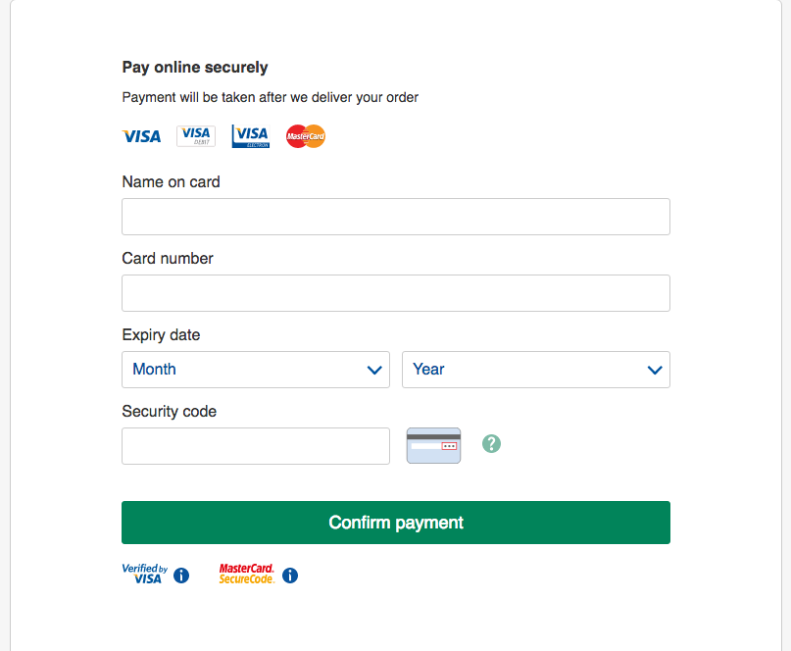Click the Verified by Visa logo
791x651 pixels.
[x=145, y=574]
